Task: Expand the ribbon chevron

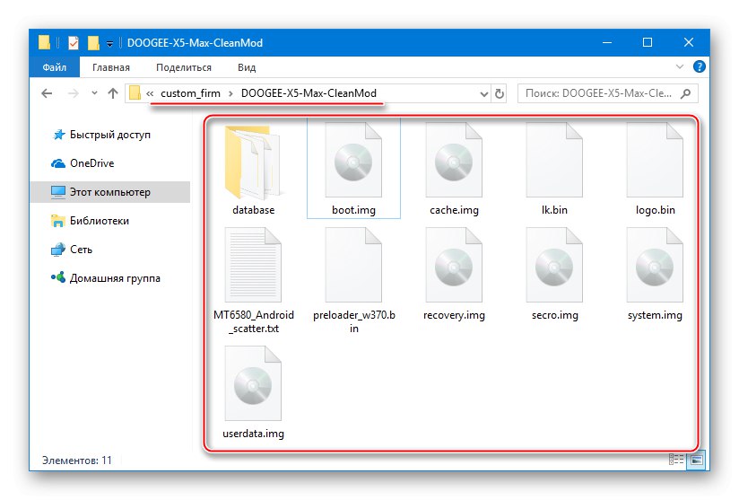Action: (x=680, y=67)
